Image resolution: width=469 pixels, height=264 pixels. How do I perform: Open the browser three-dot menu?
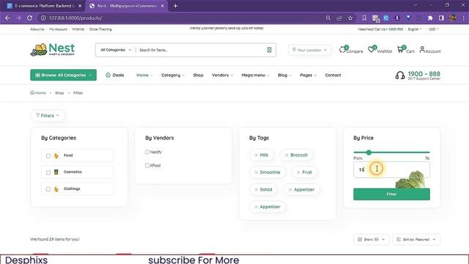coord(464,18)
